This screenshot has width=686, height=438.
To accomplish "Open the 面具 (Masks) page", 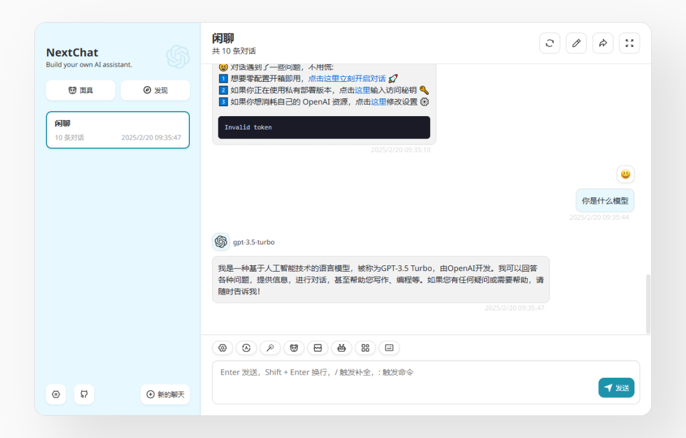I will tap(81, 90).
